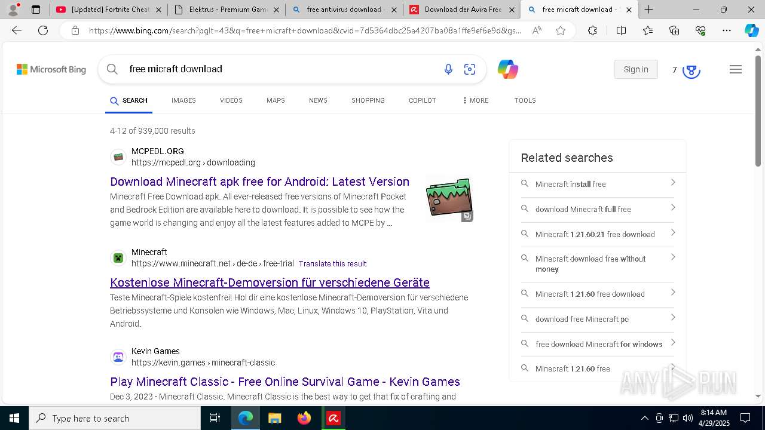Image resolution: width=765 pixels, height=430 pixels.
Task: Open Settings and more ellipsis
Action: 727,30
